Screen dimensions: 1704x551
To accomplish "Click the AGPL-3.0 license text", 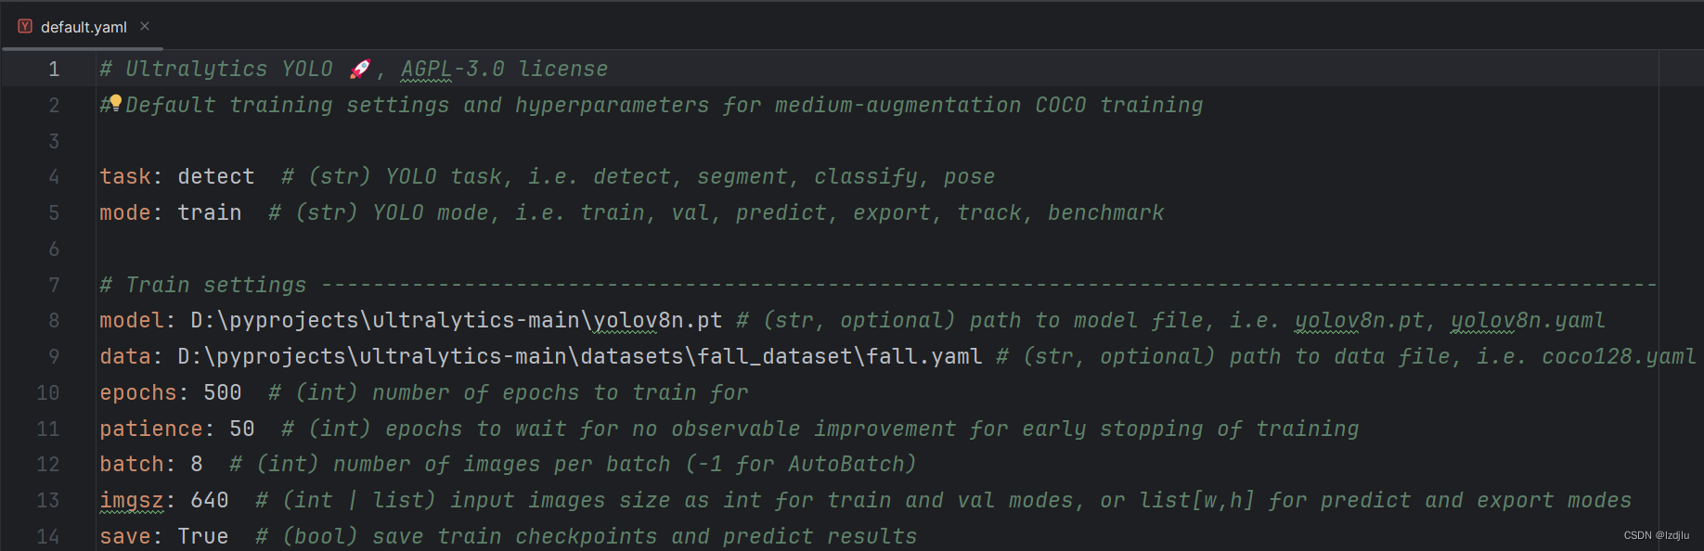I will click(x=504, y=68).
